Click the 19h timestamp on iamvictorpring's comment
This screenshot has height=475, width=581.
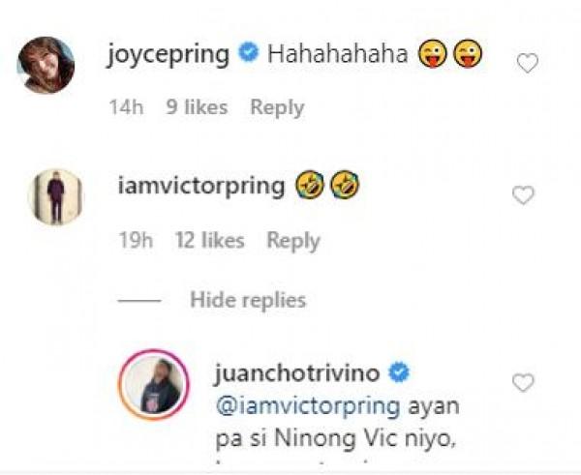(136, 240)
